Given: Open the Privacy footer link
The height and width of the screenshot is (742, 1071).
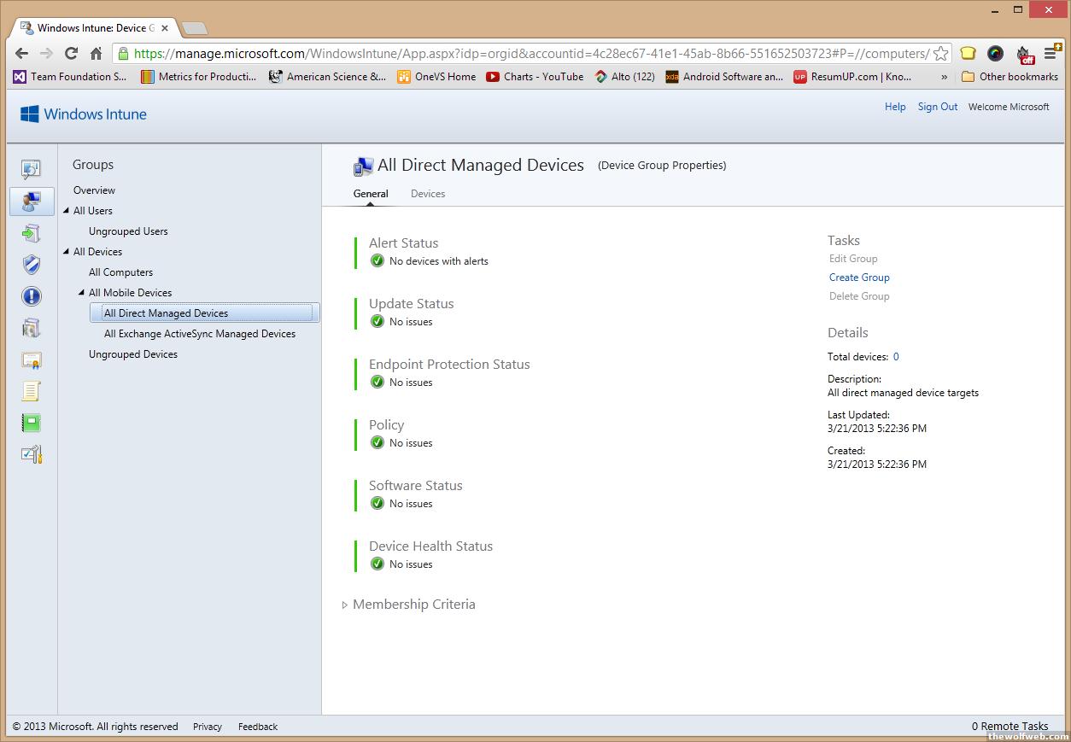Looking at the screenshot, I should click(208, 727).
